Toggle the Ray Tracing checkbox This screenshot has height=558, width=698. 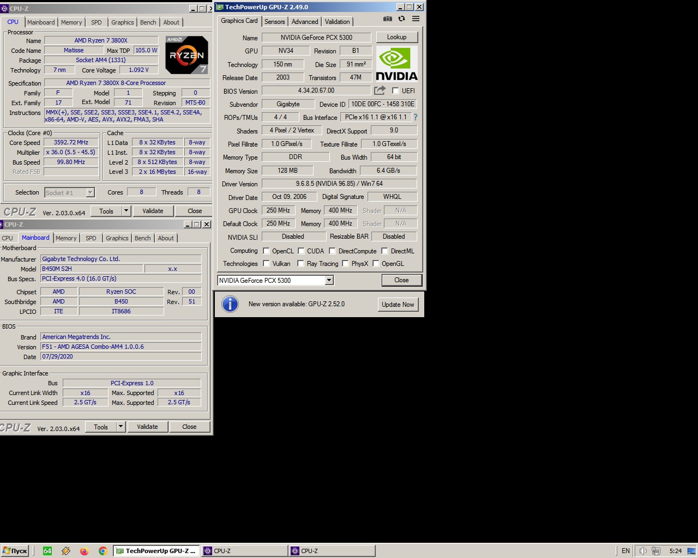click(300, 264)
